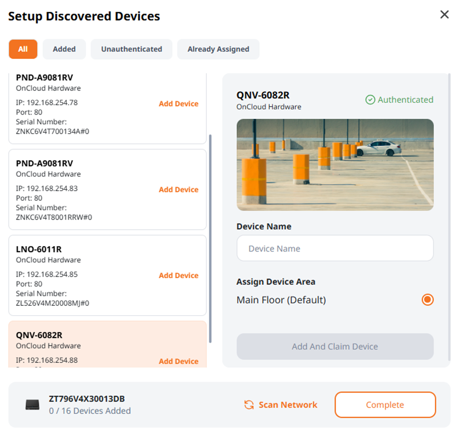The height and width of the screenshot is (433, 456).
Task: Click the Setup Discovered Devices title
Action: tap(84, 16)
